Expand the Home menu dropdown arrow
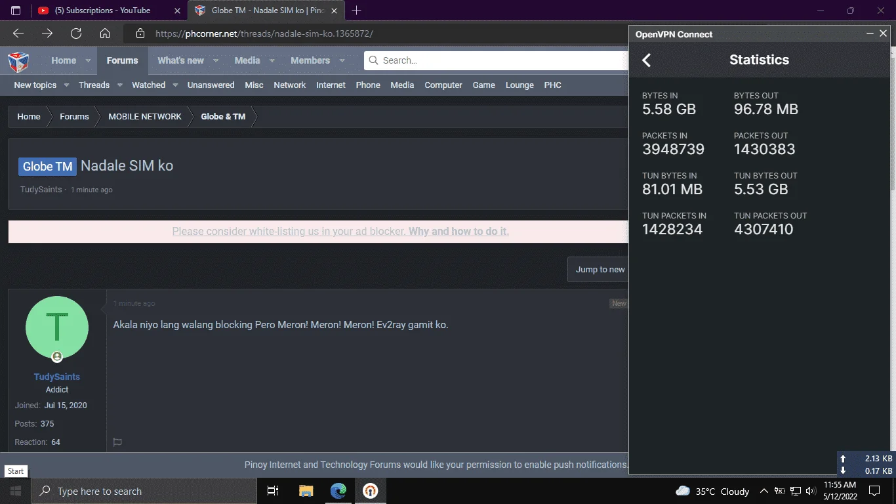Image resolution: width=896 pixels, height=504 pixels. tap(88, 61)
